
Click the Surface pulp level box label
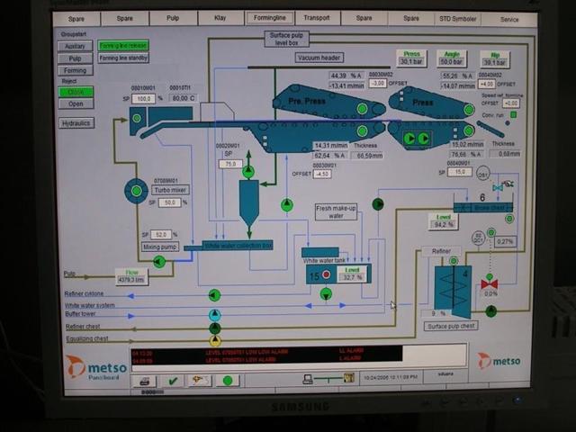coord(289,39)
